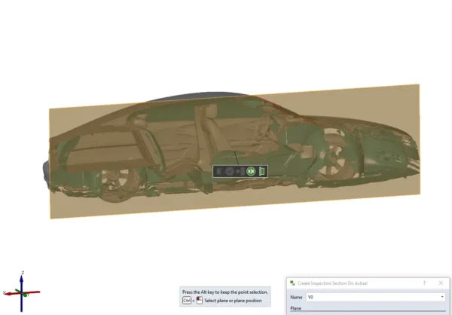Click the 'Select plane or plane position' hint
The image size is (452, 315).
point(233,301)
